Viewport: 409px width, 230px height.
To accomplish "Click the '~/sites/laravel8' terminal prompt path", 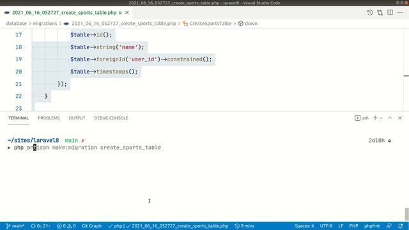I will click(x=33, y=141).
